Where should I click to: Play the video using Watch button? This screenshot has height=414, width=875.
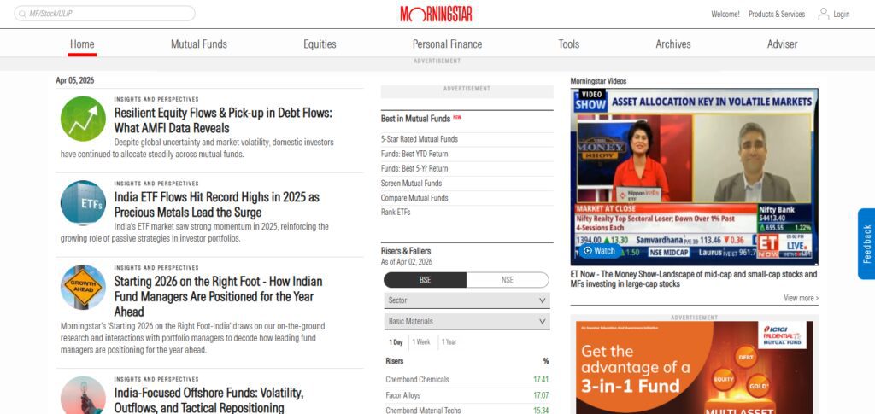pyautogui.click(x=599, y=251)
